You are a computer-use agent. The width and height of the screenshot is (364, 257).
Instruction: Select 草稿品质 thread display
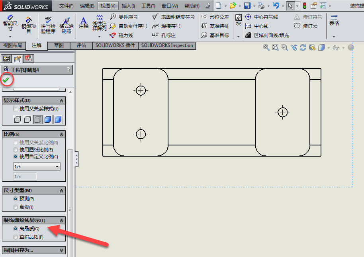(x=16, y=237)
